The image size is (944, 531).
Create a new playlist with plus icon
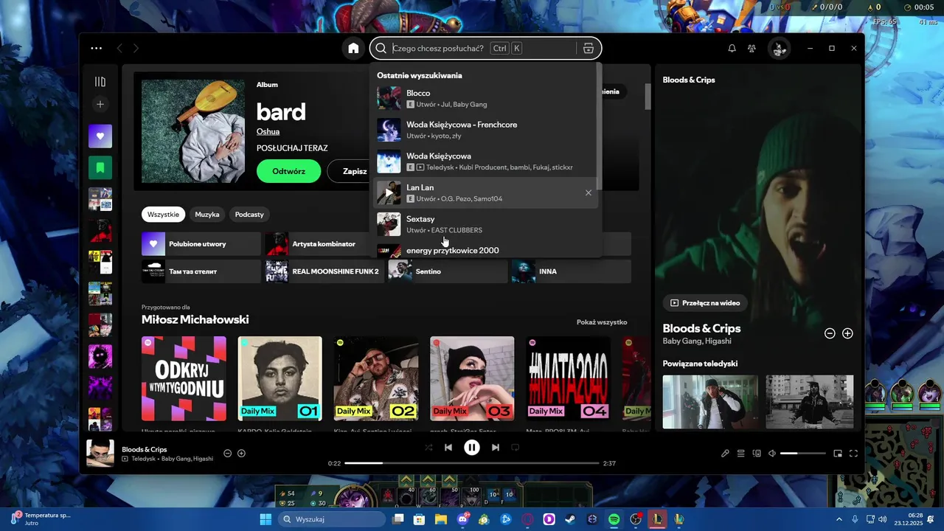point(100,105)
